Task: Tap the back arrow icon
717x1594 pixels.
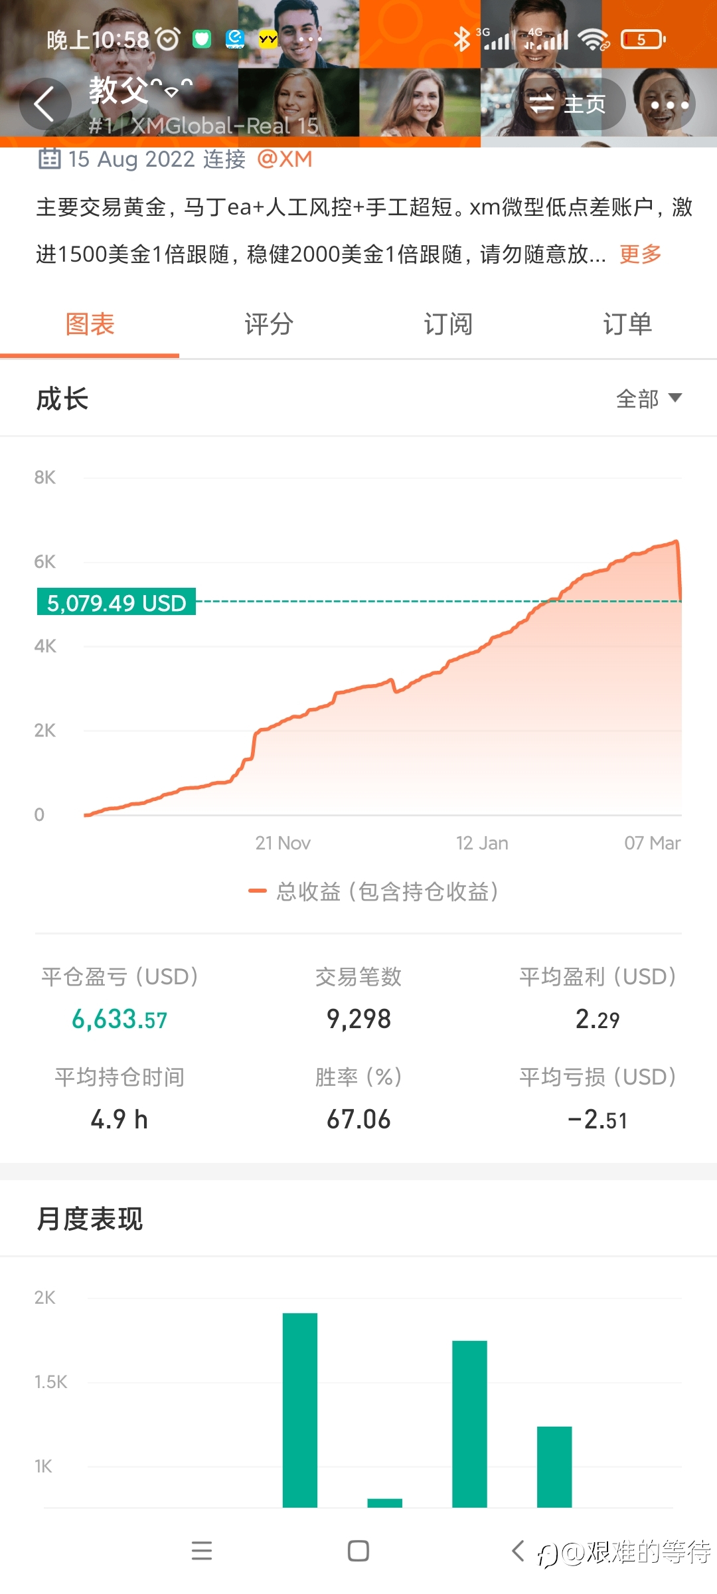Action: pos(44,104)
